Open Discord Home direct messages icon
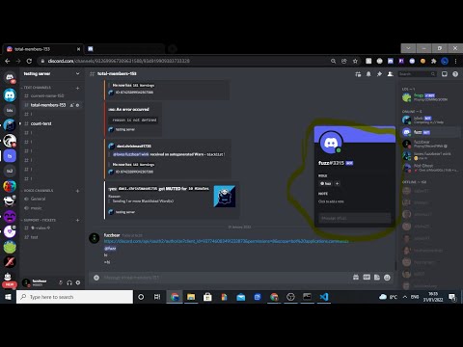The image size is (463, 347). (10, 77)
